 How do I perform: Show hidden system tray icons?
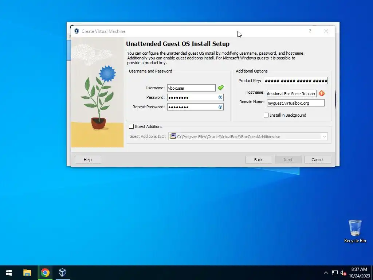[x=326, y=273]
